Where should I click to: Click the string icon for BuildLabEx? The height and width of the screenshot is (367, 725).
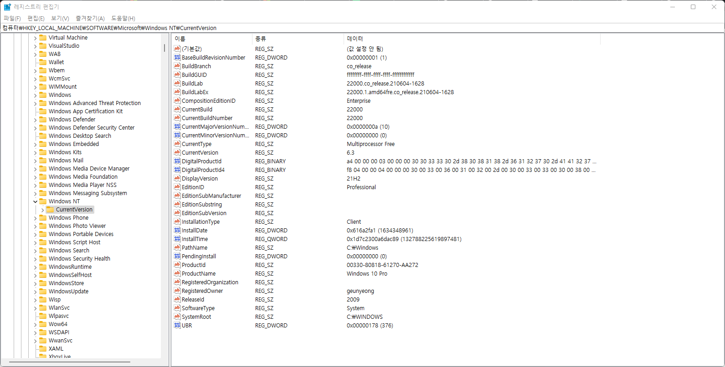[x=177, y=92]
